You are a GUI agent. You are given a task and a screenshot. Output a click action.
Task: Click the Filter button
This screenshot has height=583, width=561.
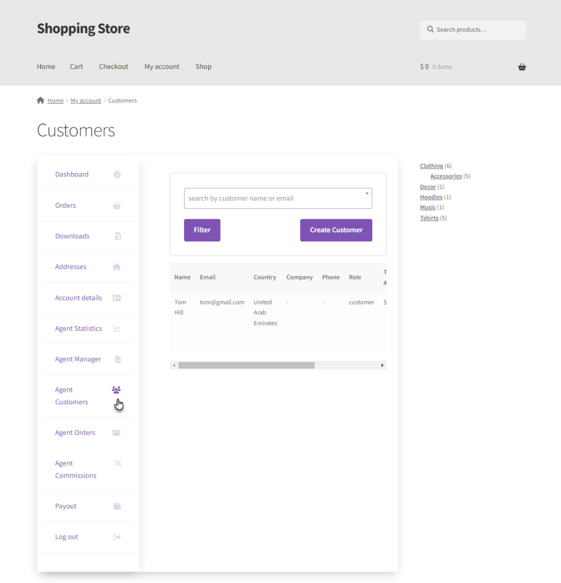202,230
